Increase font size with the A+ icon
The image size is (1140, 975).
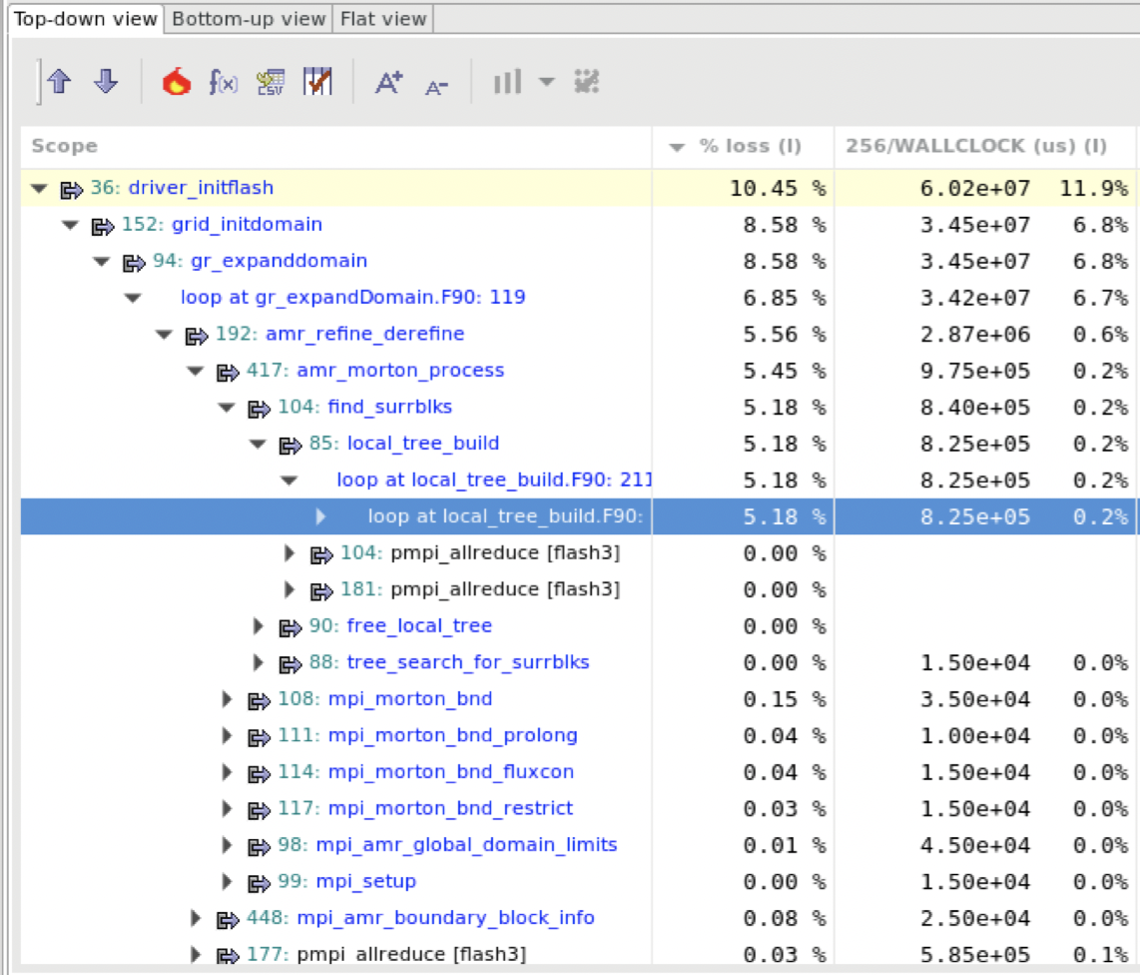[387, 84]
